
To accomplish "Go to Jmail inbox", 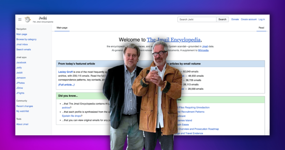I will tap(22, 45).
